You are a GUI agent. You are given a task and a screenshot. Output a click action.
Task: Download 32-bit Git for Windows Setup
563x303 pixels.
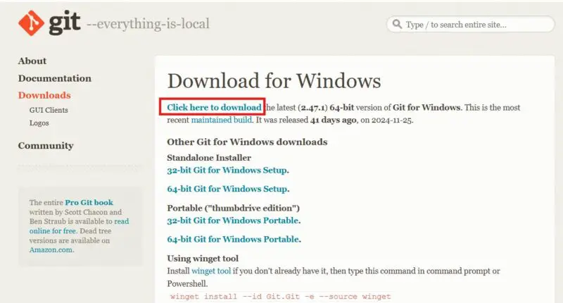228,170
